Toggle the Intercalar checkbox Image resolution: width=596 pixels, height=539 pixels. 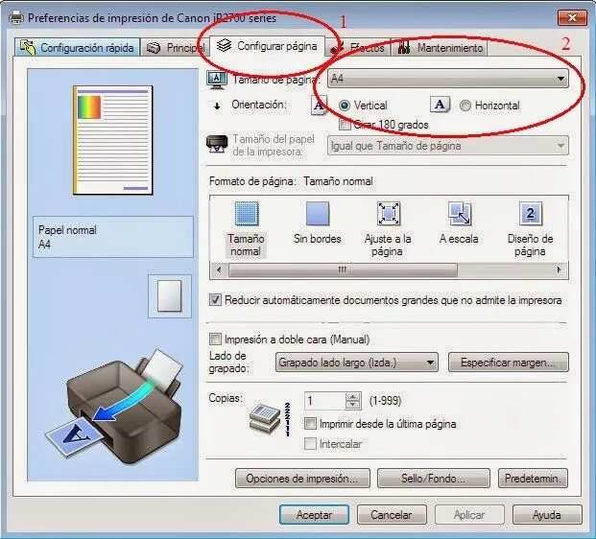pos(310,444)
